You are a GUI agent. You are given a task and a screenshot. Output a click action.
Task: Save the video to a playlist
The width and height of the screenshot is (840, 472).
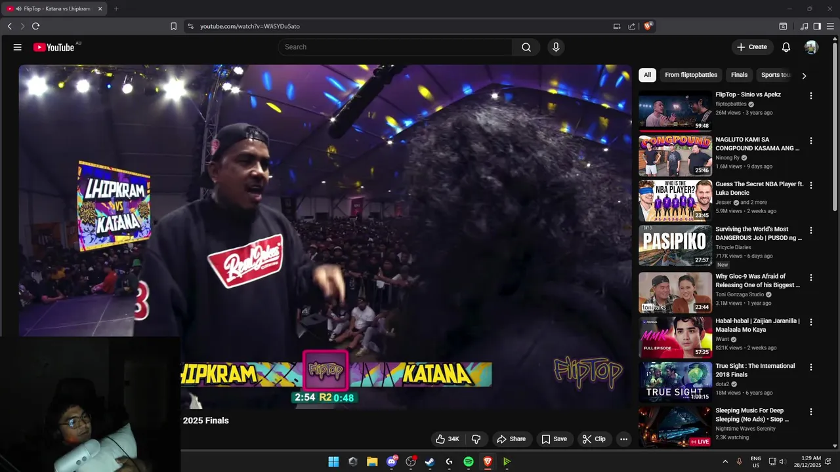click(x=554, y=439)
